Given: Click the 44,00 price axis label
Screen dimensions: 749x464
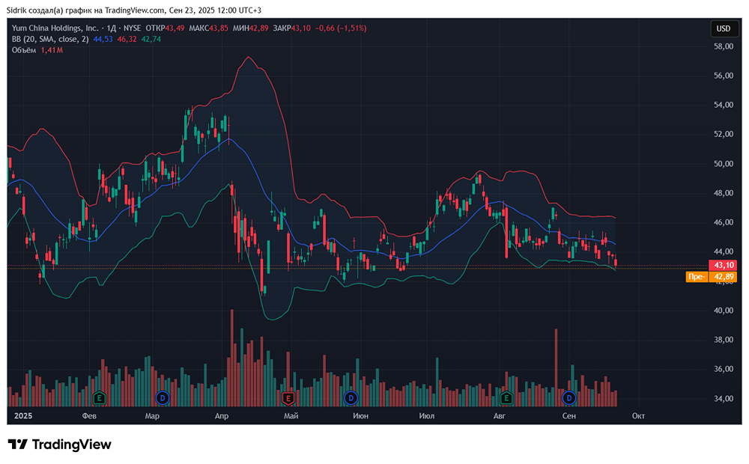Looking at the screenshot, I should tap(724, 251).
